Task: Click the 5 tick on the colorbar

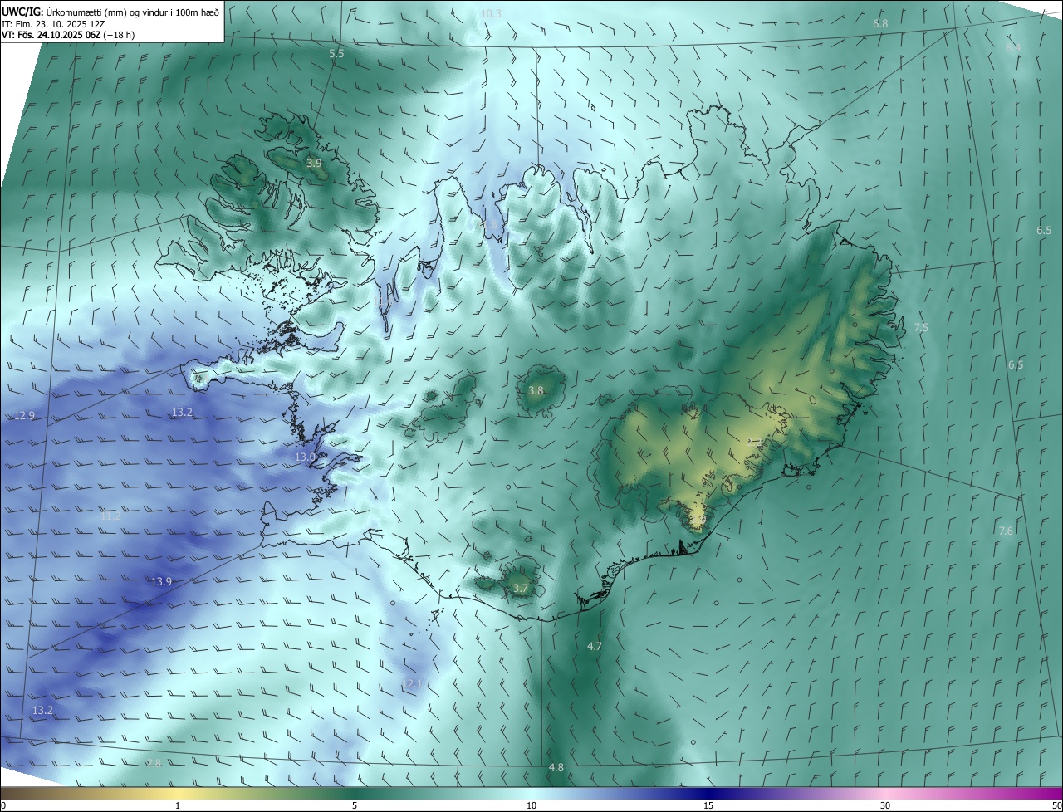Action: [x=355, y=805]
